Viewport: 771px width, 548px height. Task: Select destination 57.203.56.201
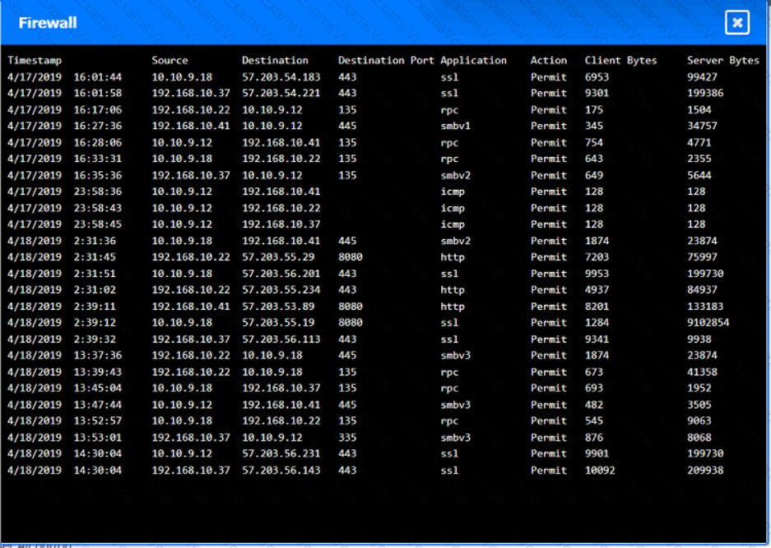click(281, 274)
